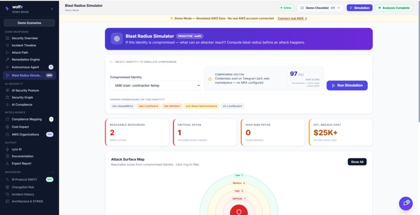Filter by the CRITICAL ring label
This screenshot has height=215, width=420.
pos(239,199)
